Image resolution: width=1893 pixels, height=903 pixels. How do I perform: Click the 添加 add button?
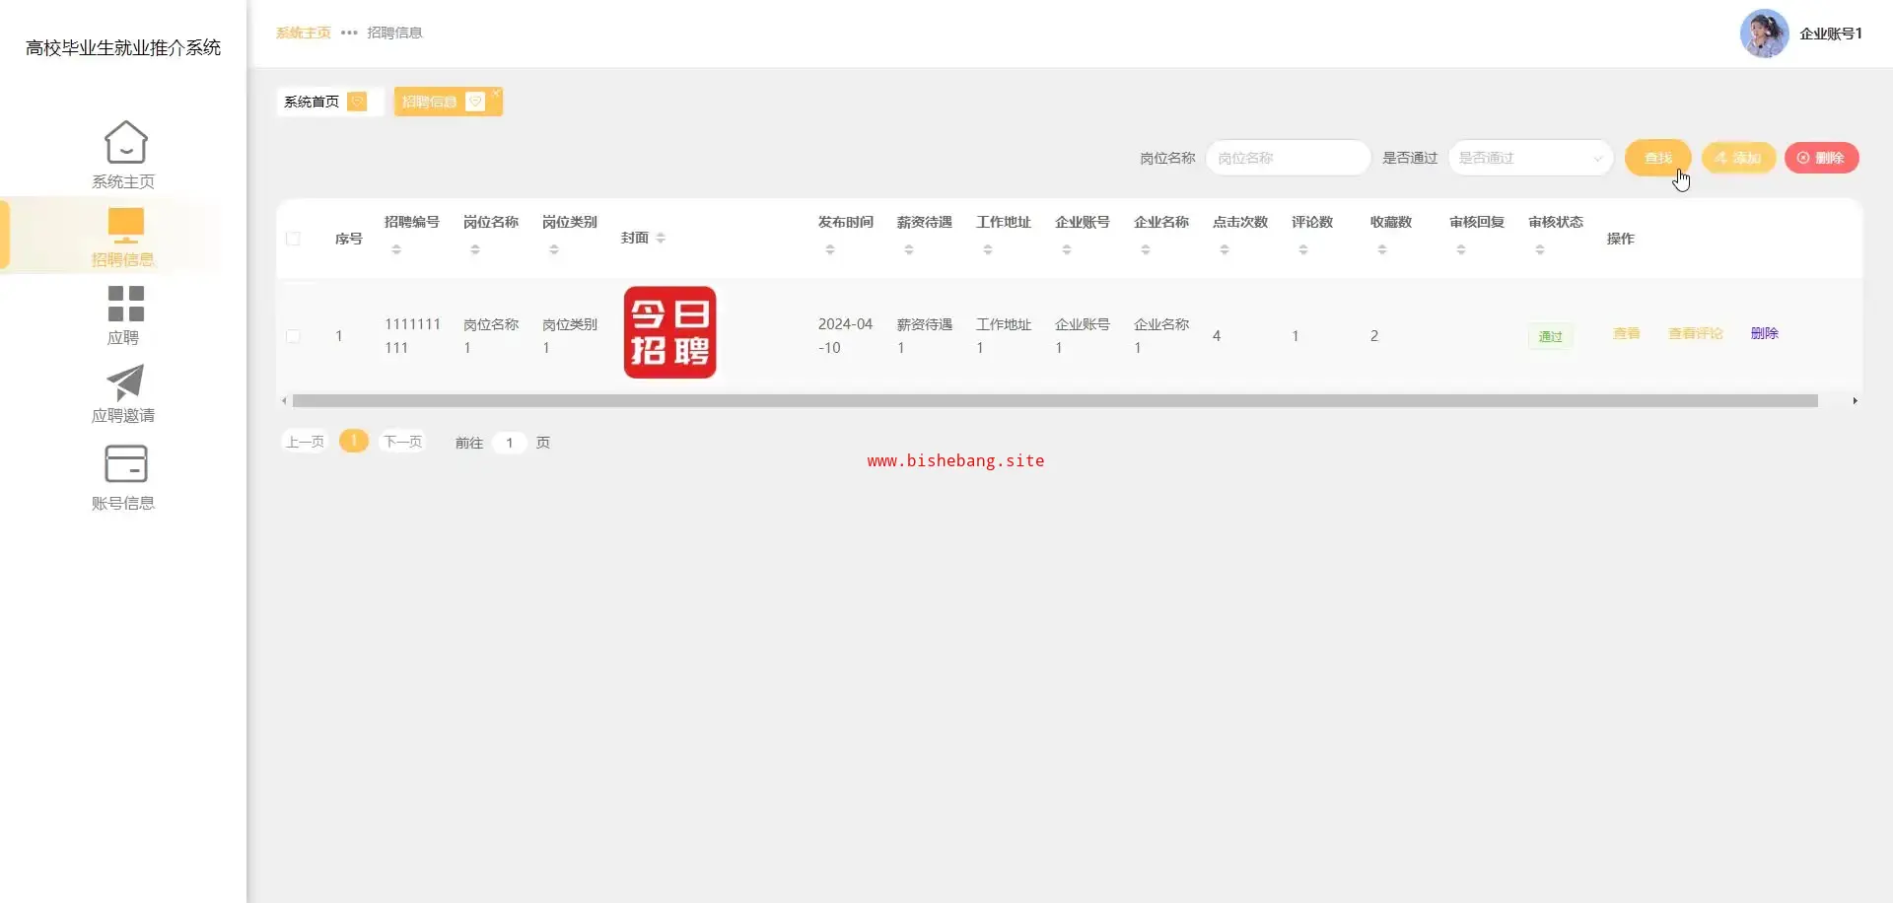pos(1738,158)
